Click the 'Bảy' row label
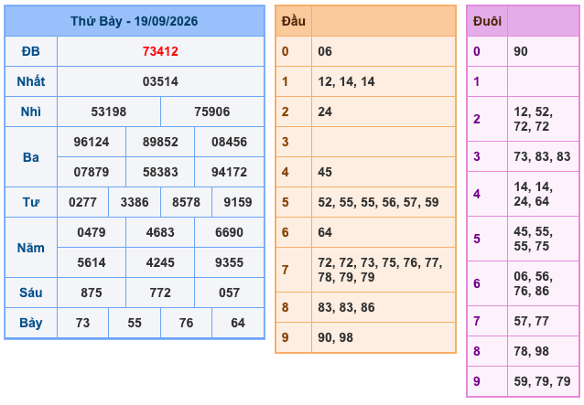 coord(30,323)
